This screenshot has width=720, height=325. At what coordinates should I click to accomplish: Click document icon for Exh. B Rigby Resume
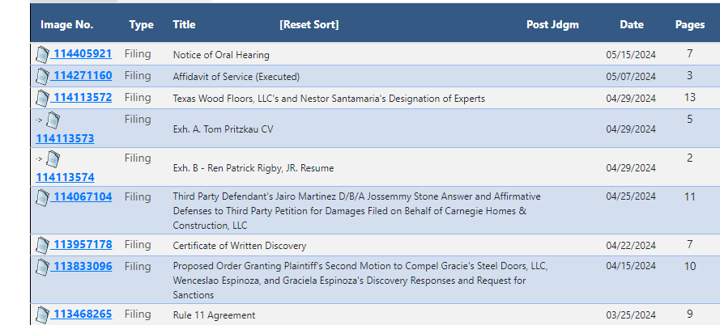(x=53, y=159)
